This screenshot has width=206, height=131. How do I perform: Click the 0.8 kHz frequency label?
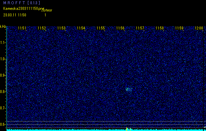(x=3, y=92)
